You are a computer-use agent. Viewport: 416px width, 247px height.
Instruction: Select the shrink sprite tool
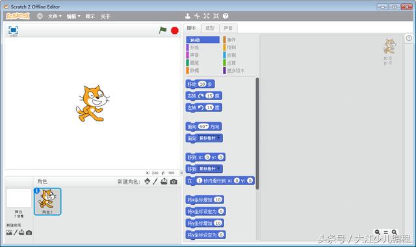pyautogui.click(x=216, y=16)
